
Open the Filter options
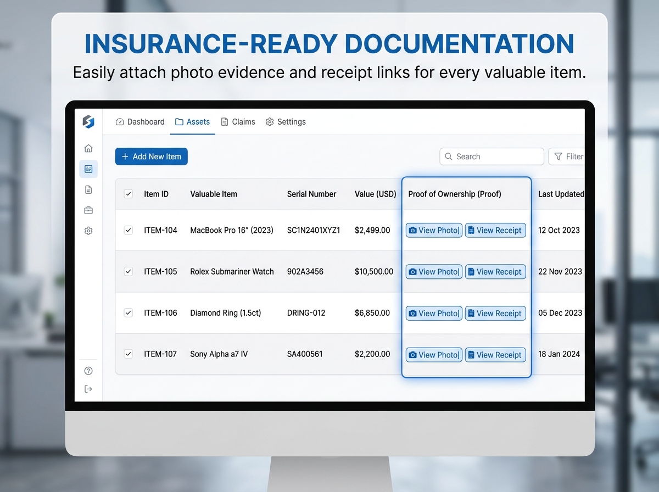pyautogui.click(x=568, y=156)
